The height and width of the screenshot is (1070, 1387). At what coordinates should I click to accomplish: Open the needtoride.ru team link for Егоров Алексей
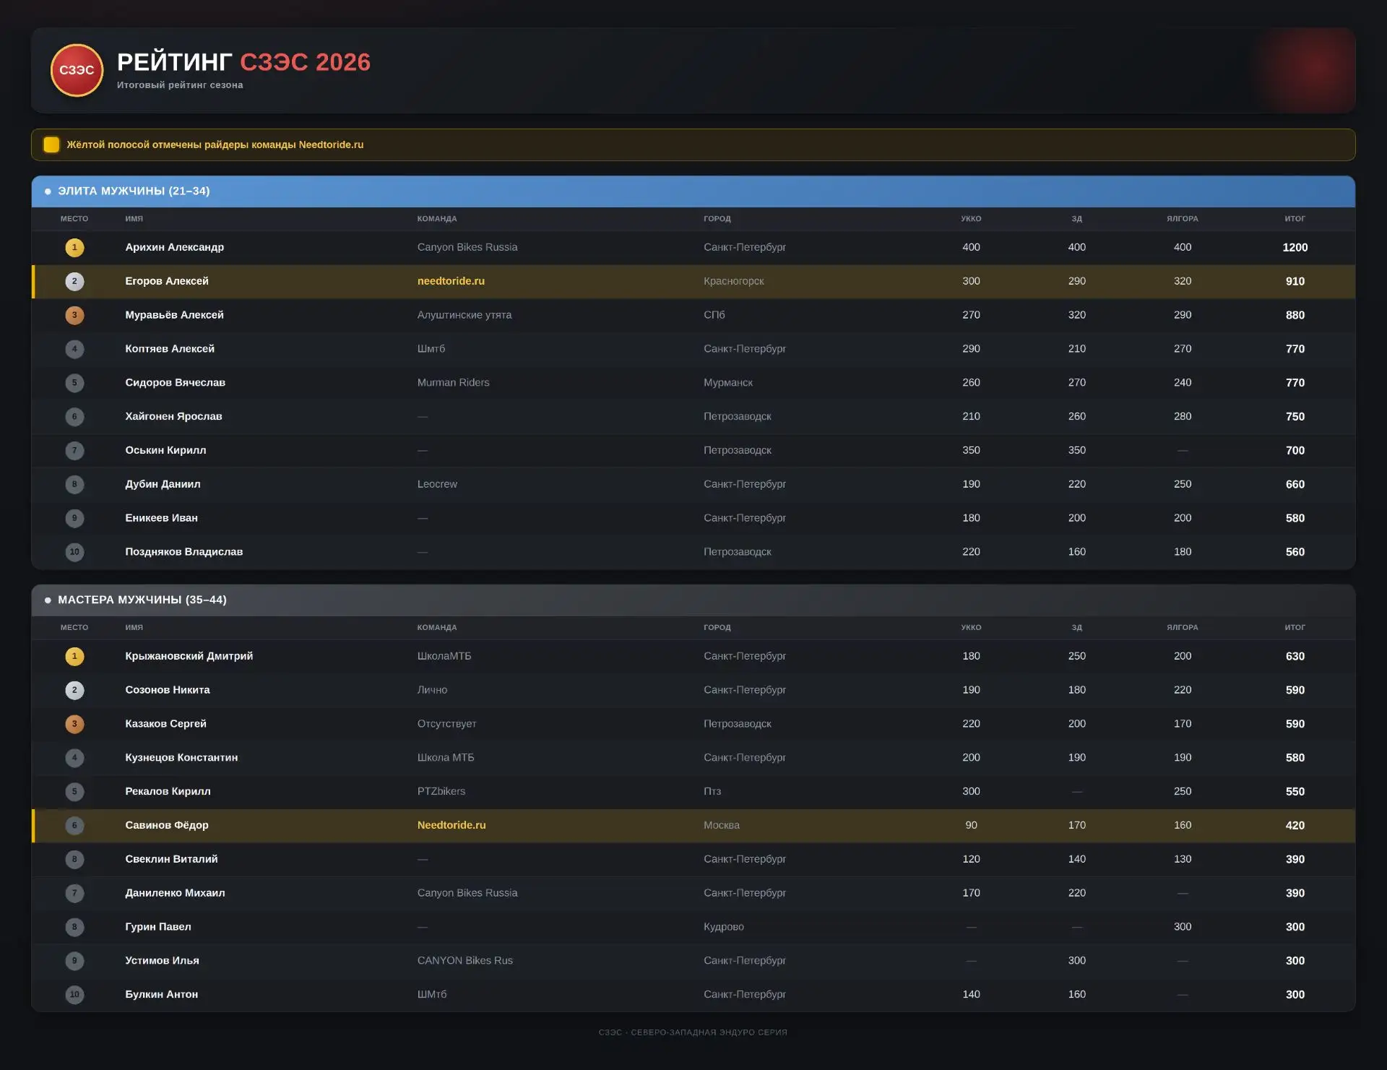(451, 281)
